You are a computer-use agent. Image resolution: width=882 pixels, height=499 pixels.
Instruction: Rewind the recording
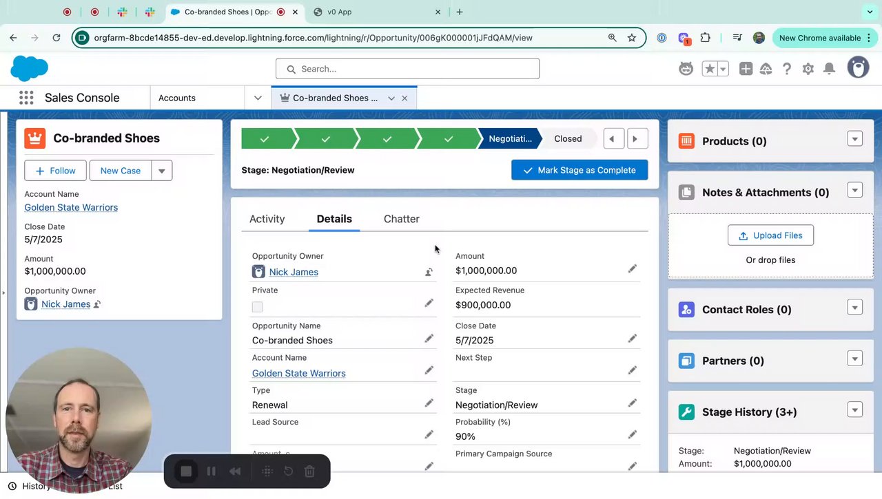(235, 471)
